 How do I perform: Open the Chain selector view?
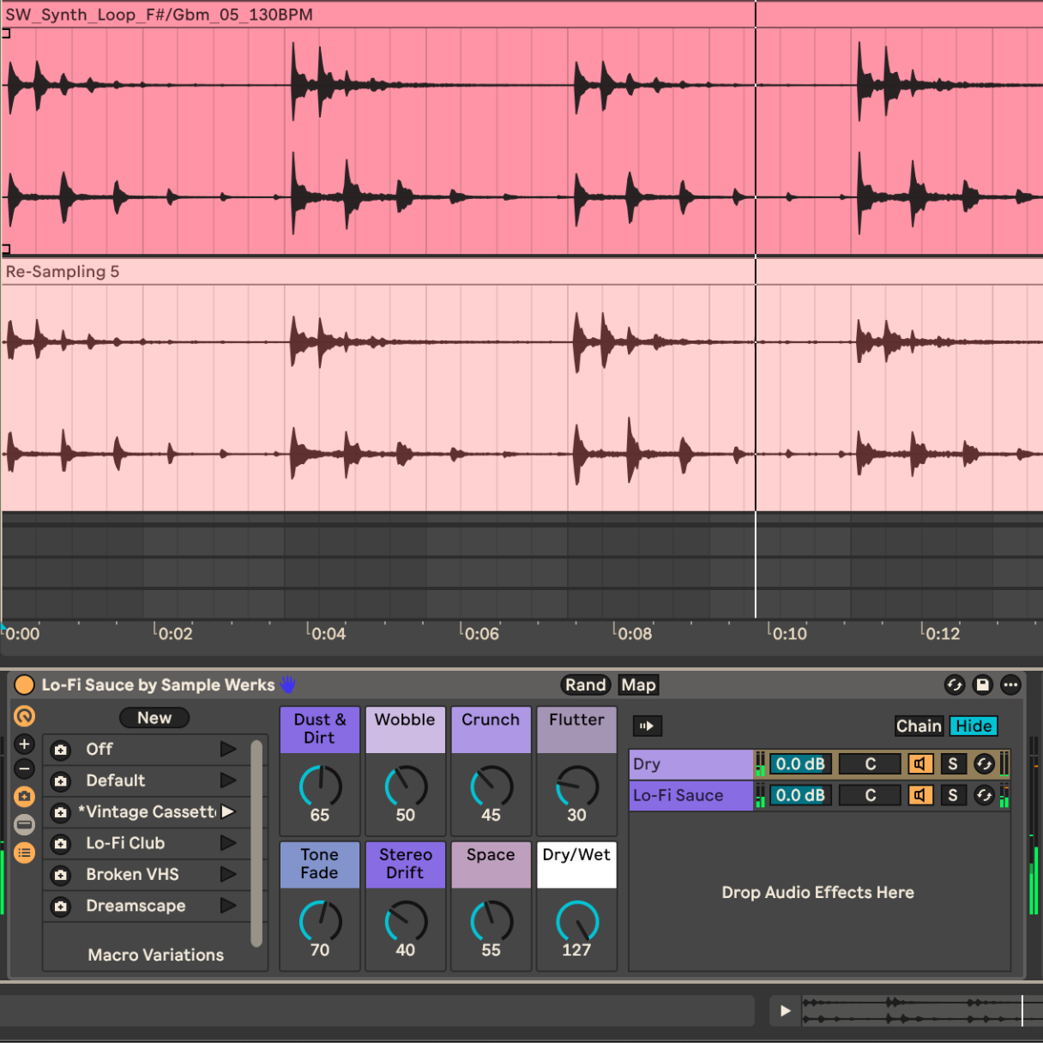[919, 726]
